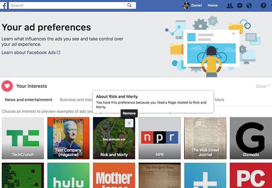Select the TechCrunch interest tile

coord(23,138)
